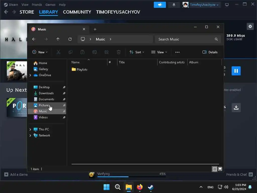Switch to the Steam COMMUNITY tab
This screenshot has width=257, height=193.
(x=77, y=12)
